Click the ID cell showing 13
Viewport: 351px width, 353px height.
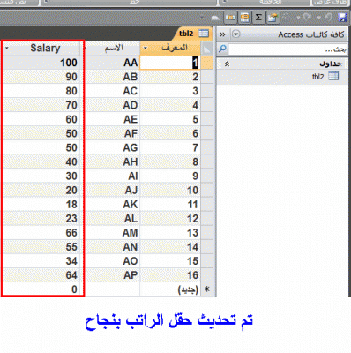click(x=170, y=232)
